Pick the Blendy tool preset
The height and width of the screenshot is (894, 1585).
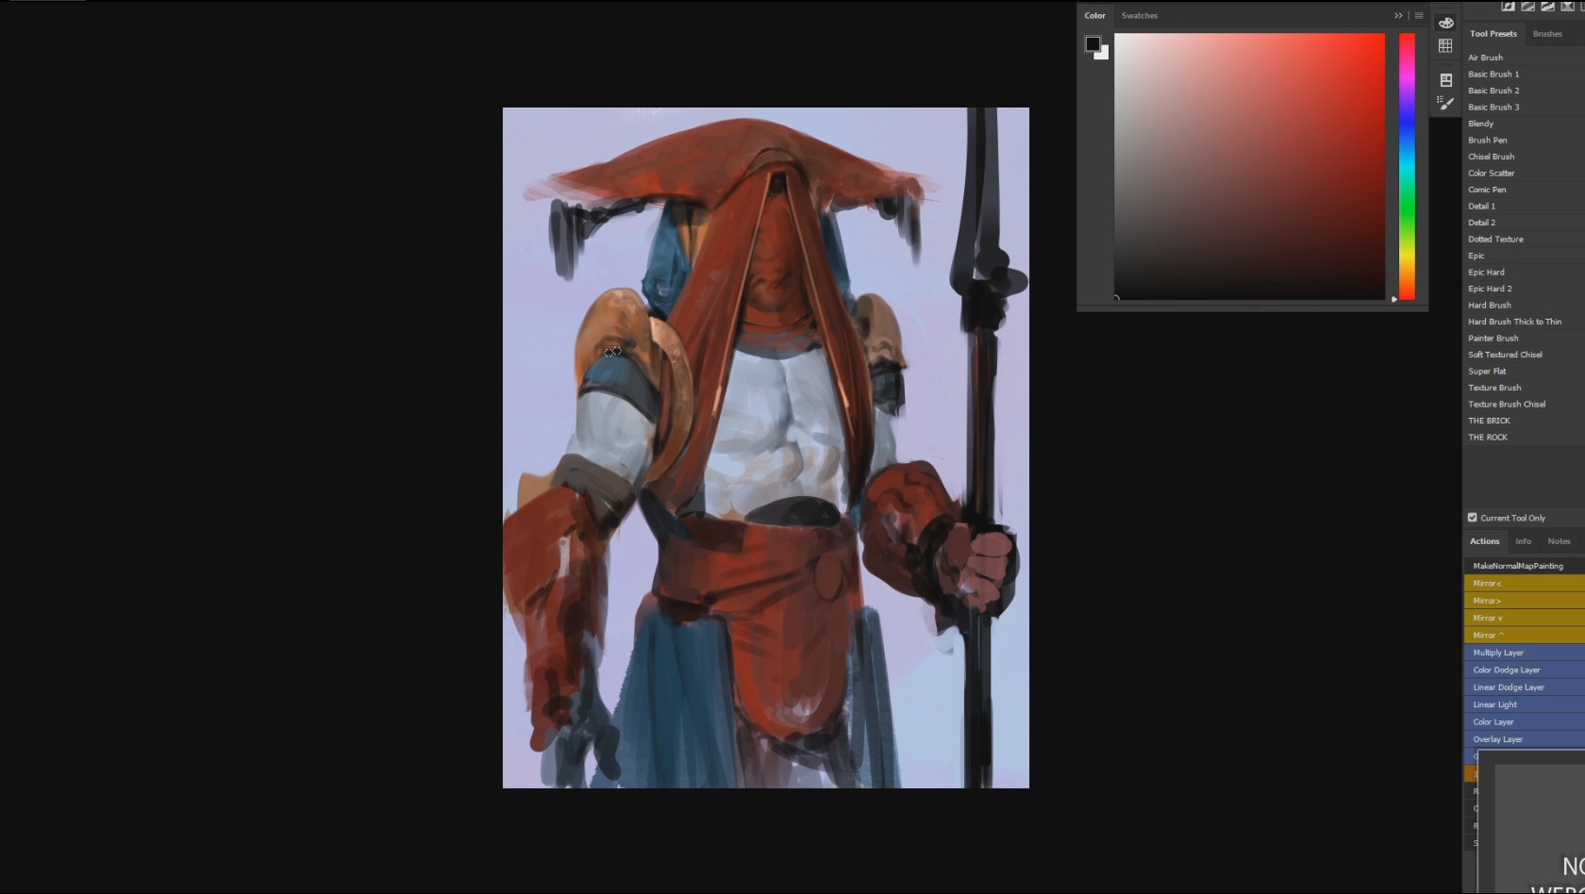1525,124
